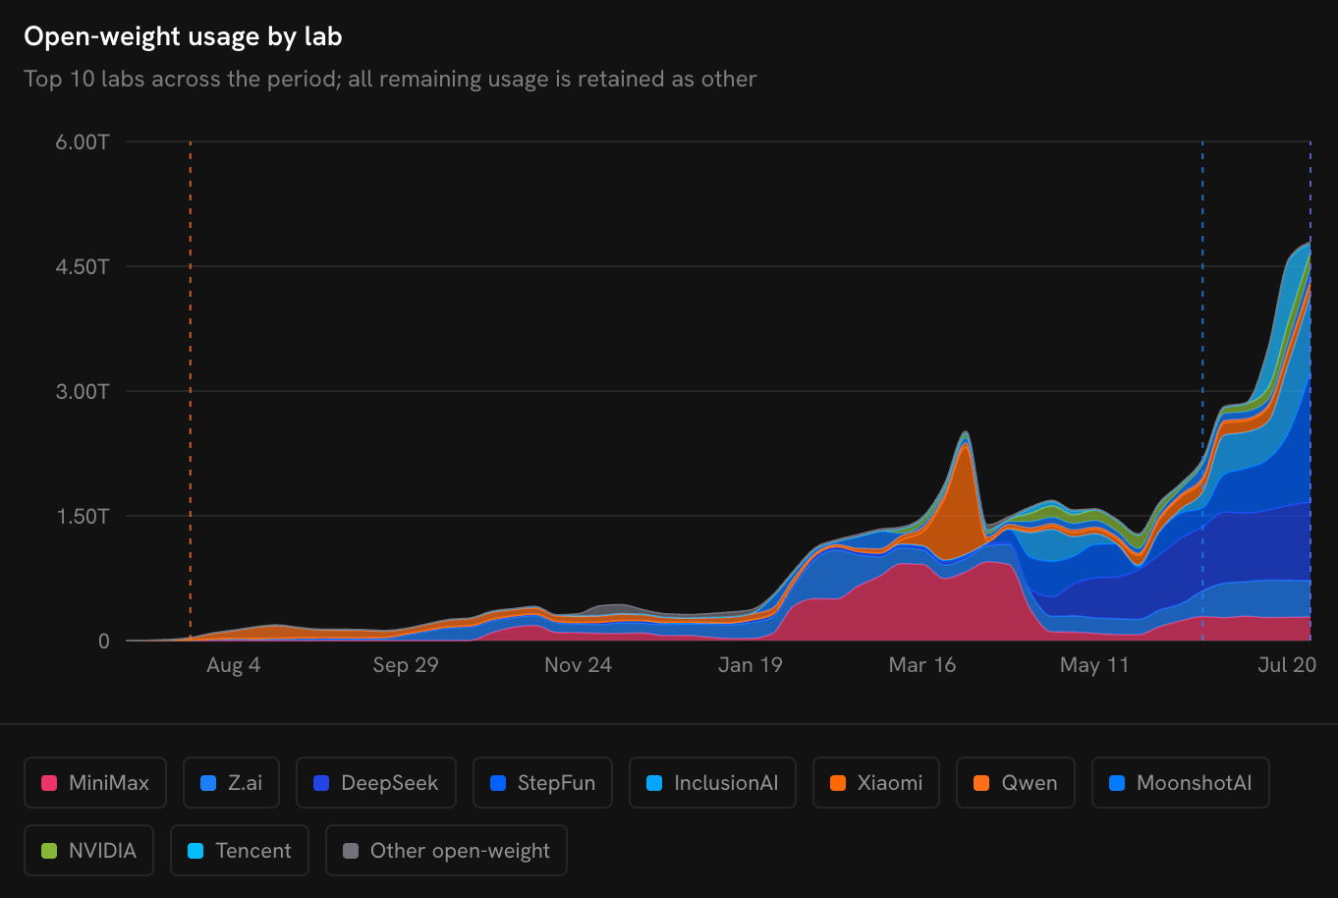
Task: Click the "Open-weight usage by lab" title
Action: [x=183, y=37]
